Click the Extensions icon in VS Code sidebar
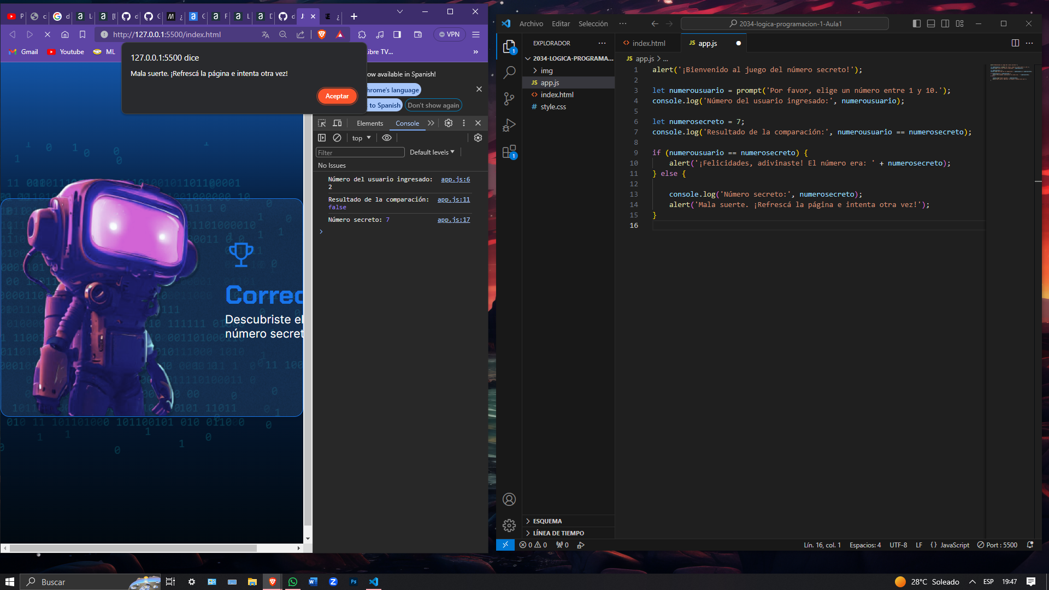 (509, 151)
